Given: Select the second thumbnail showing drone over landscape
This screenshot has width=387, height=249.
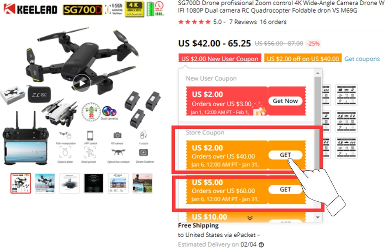Looking at the screenshot, I should 45,183.
